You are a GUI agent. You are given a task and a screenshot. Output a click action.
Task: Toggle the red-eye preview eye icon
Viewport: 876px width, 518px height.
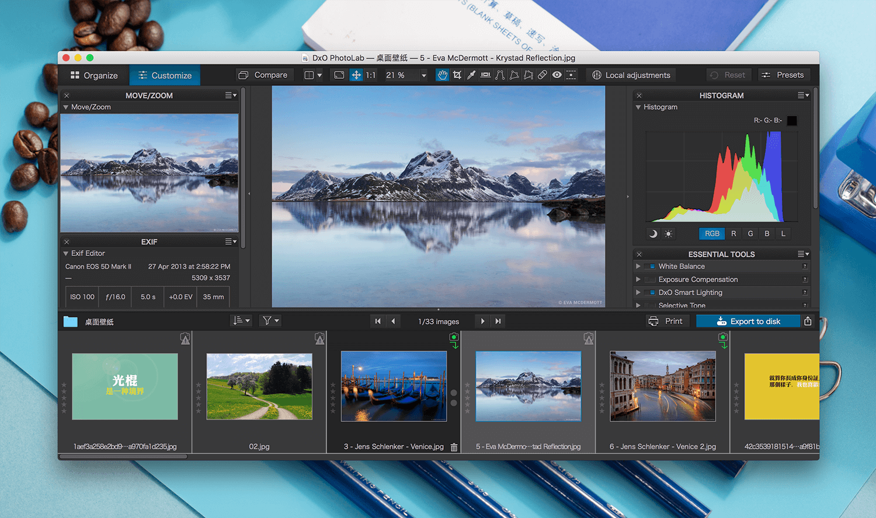(557, 75)
